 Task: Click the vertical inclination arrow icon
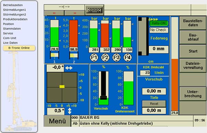coord(70,111)
